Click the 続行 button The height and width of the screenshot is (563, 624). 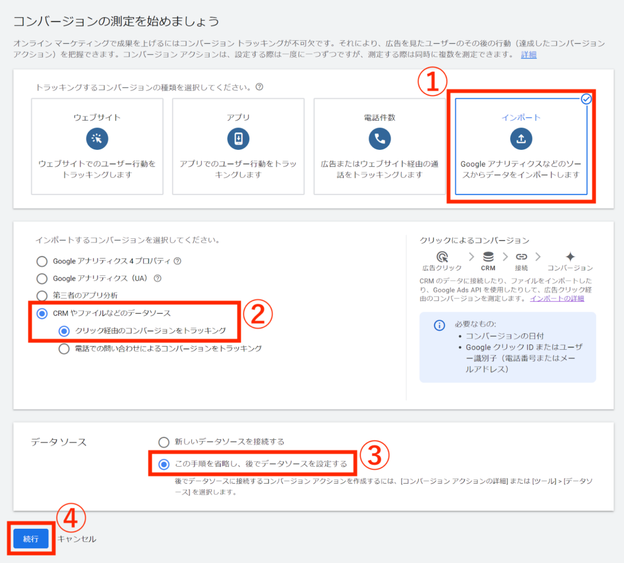pyautogui.click(x=31, y=539)
